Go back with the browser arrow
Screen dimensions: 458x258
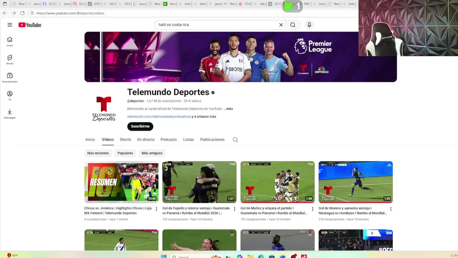pos(5,13)
